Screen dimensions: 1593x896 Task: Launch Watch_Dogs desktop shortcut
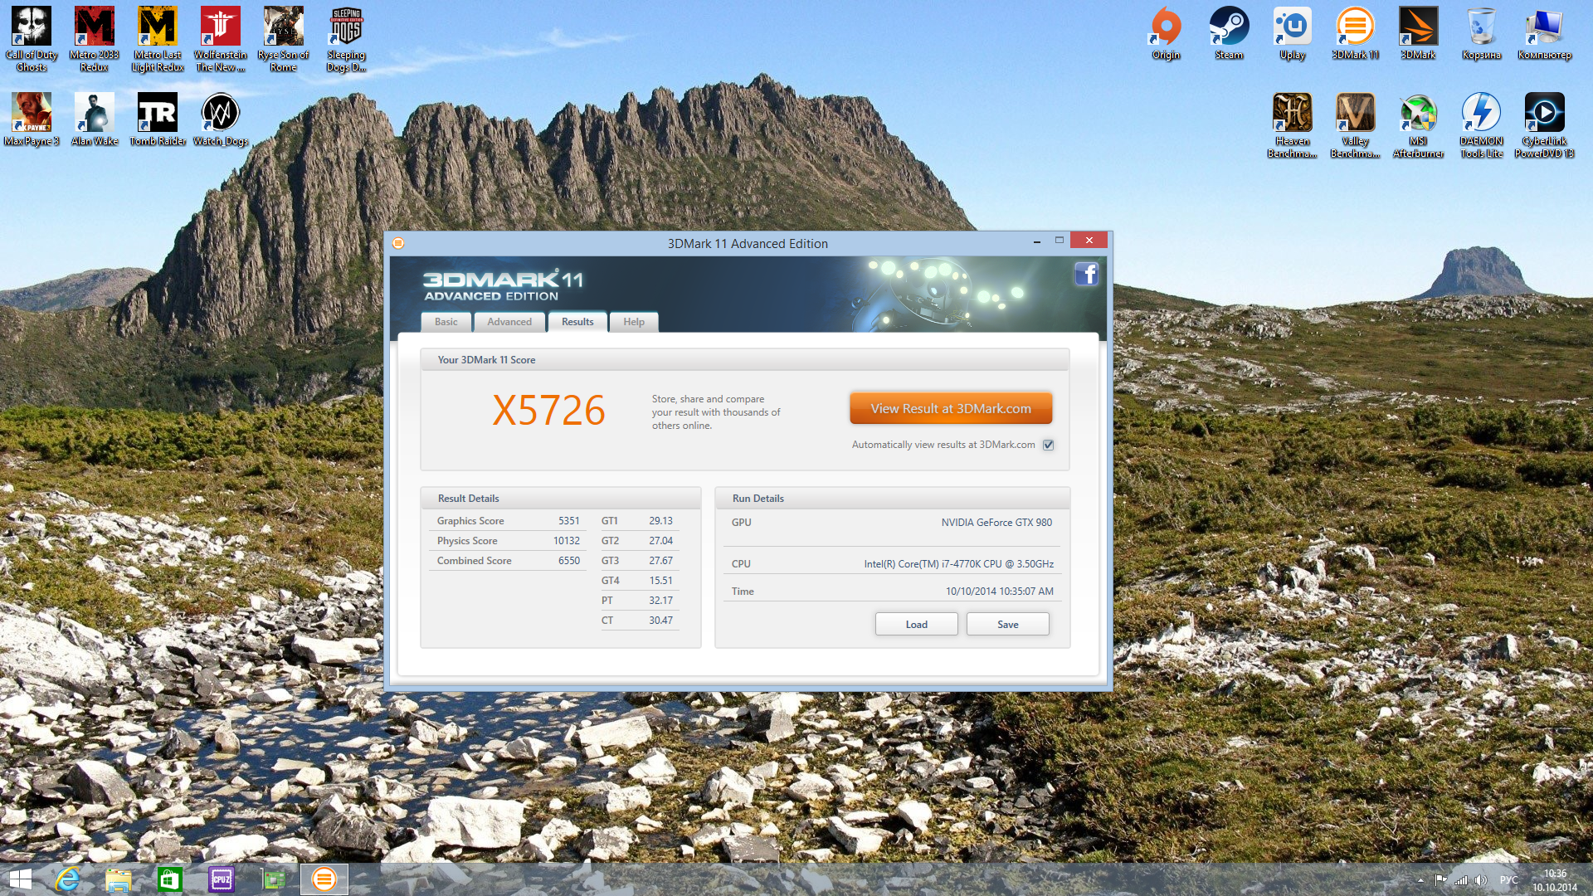click(221, 114)
